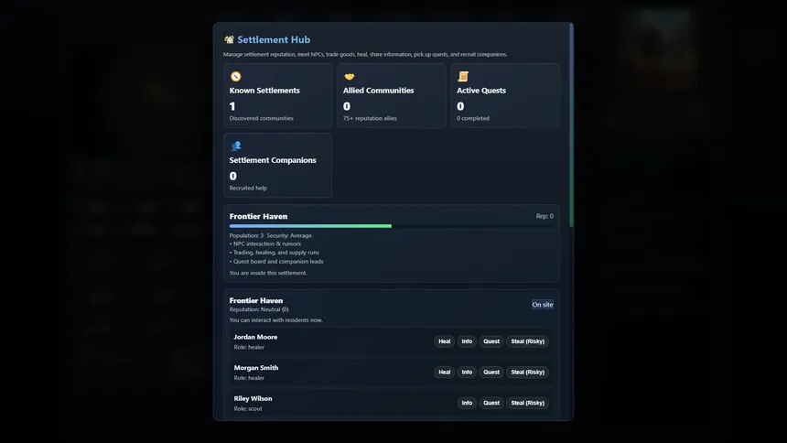This screenshot has width=787, height=443.
Task: Request a Quest from Morgan Smith
Action: tap(491, 373)
